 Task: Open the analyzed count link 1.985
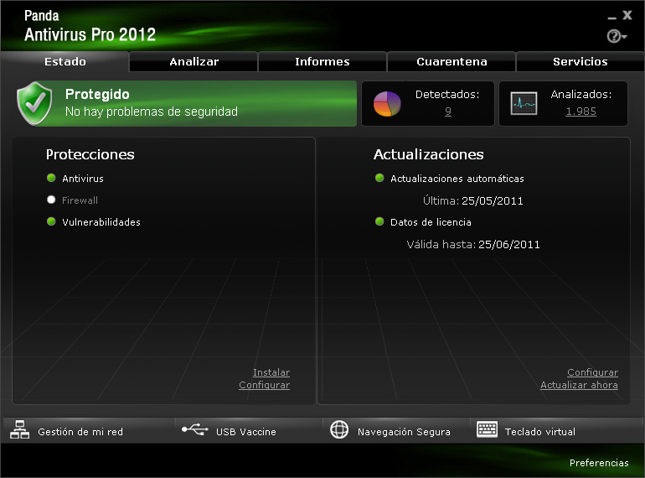click(x=580, y=112)
